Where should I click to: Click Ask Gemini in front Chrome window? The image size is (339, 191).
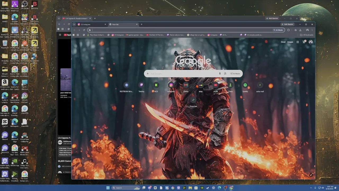pyautogui.click(x=288, y=24)
